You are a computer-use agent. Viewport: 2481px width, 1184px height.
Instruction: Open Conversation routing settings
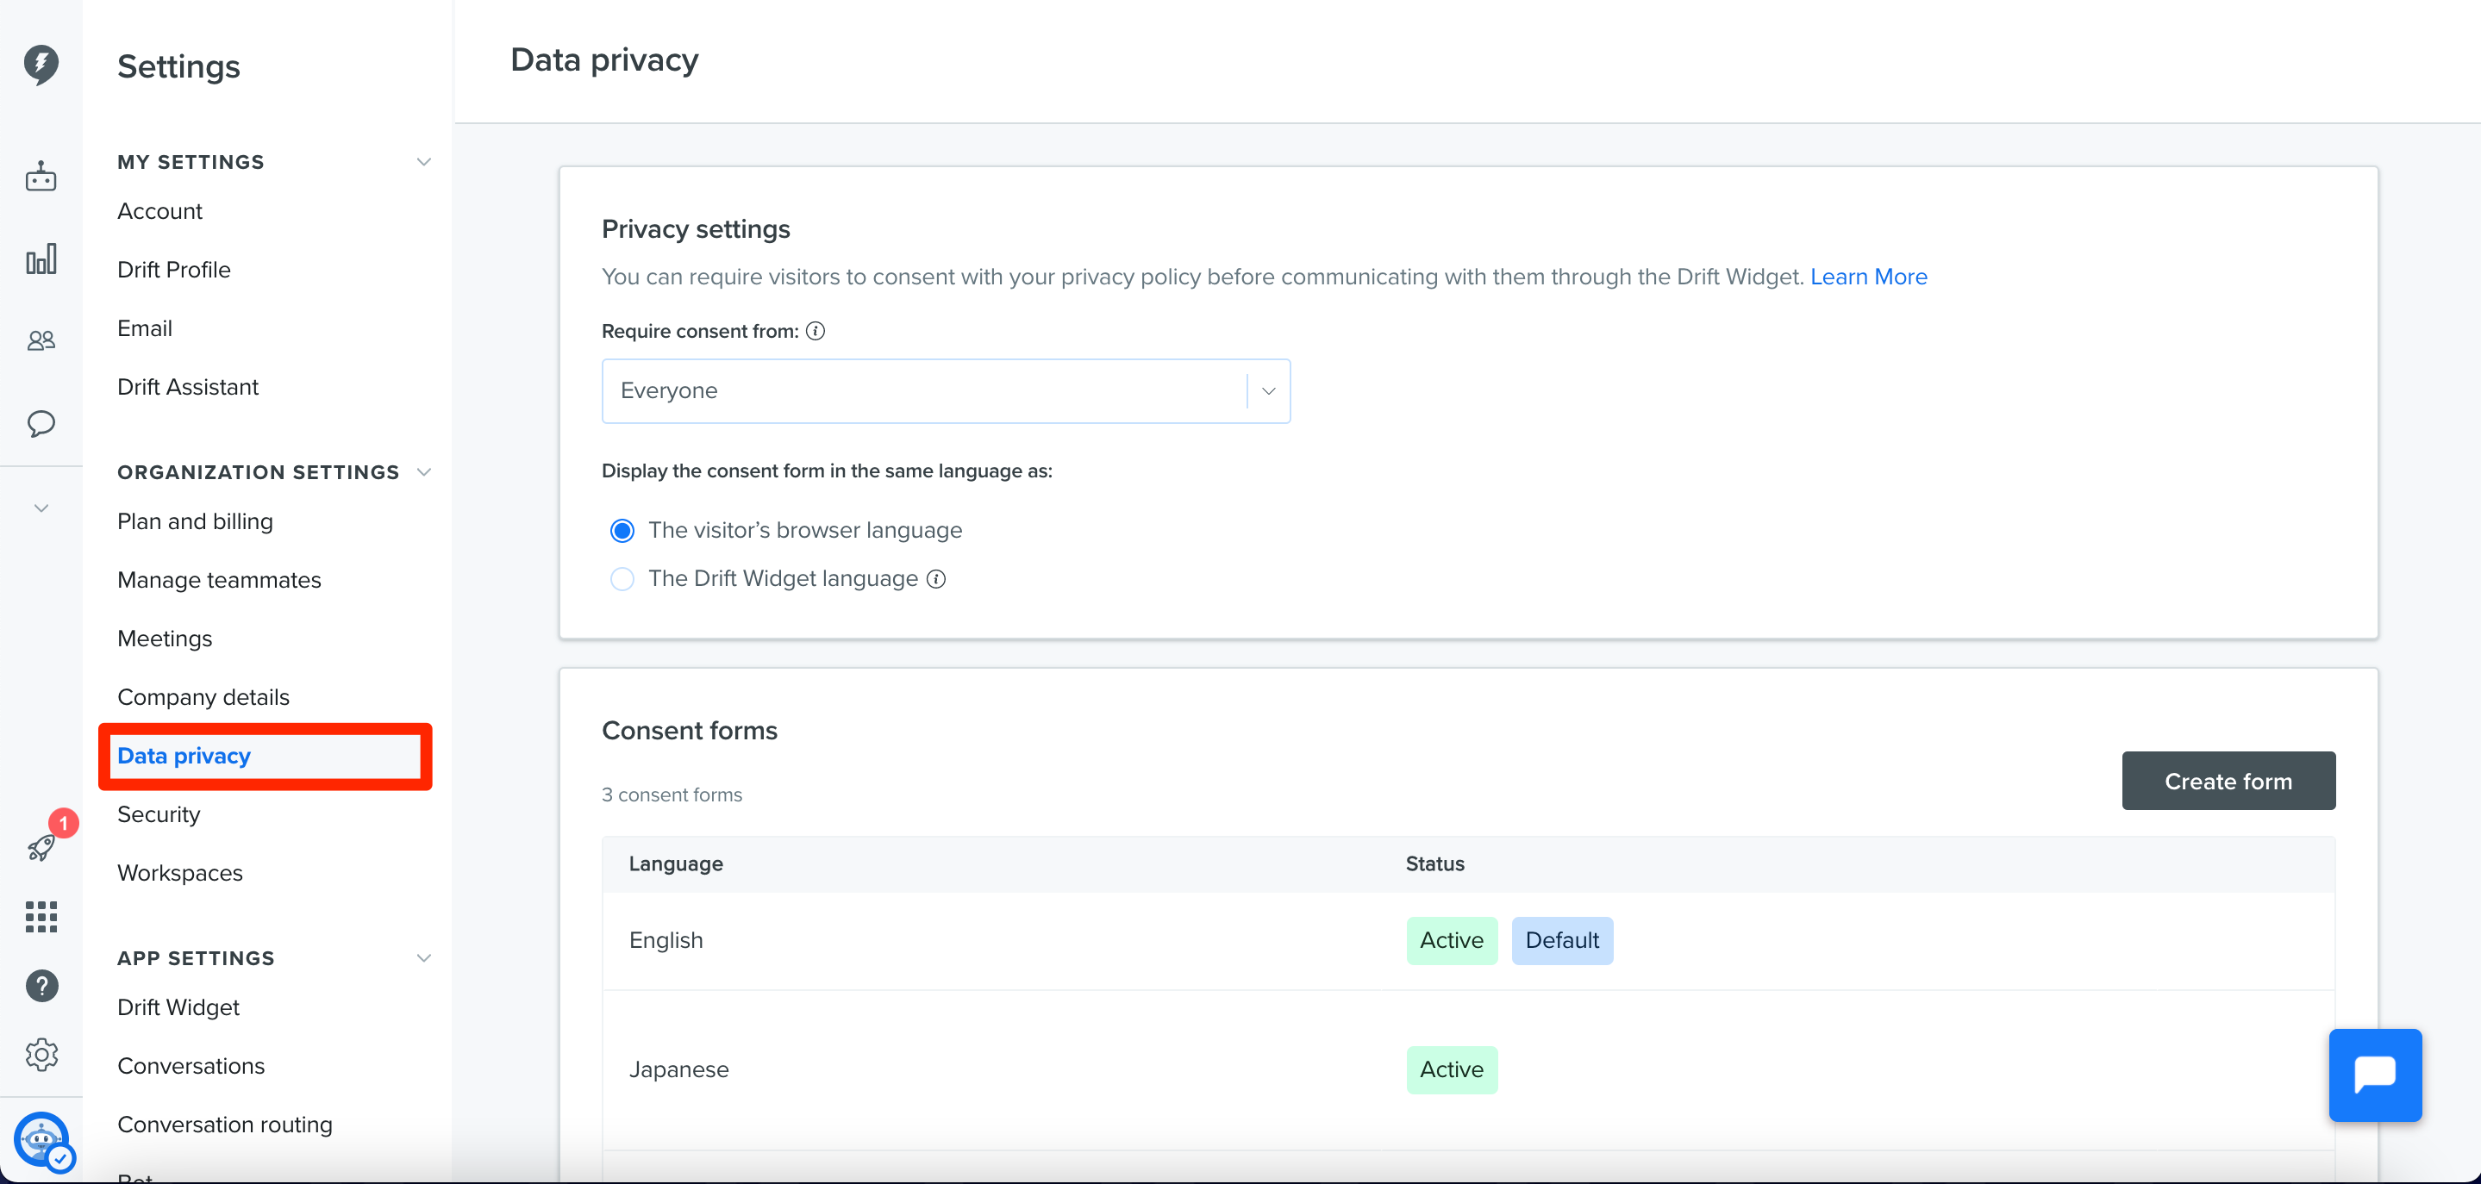[x=225, y=1125]
